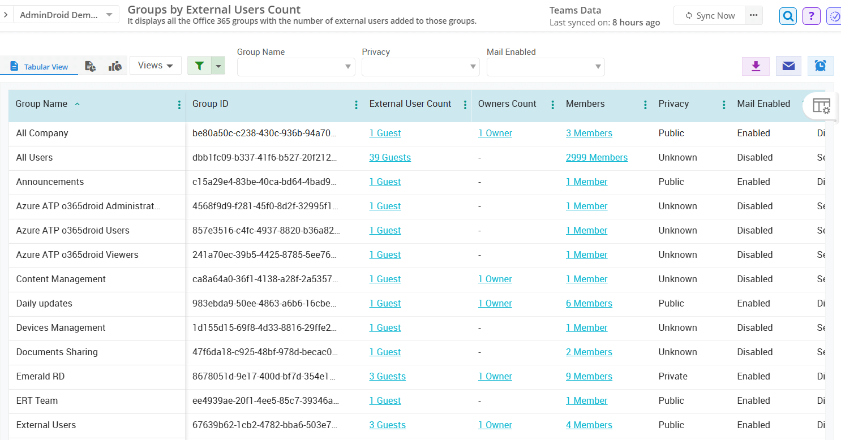Select the Tabular View tab
Screen dimensions: 841x440
point(39,66)
